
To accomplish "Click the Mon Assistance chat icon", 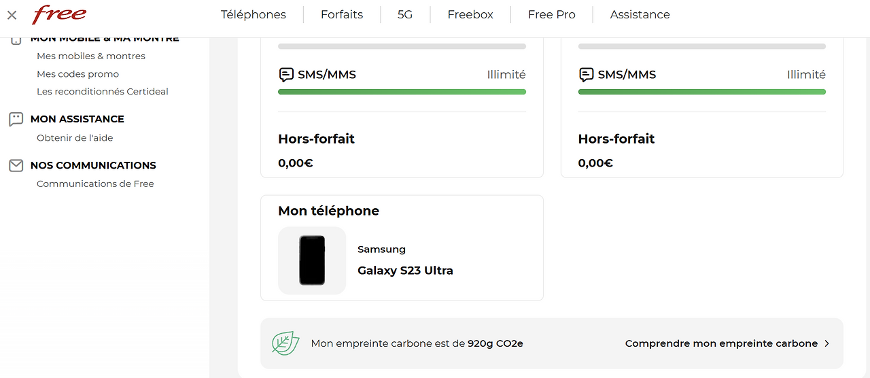I will [16, 120].
